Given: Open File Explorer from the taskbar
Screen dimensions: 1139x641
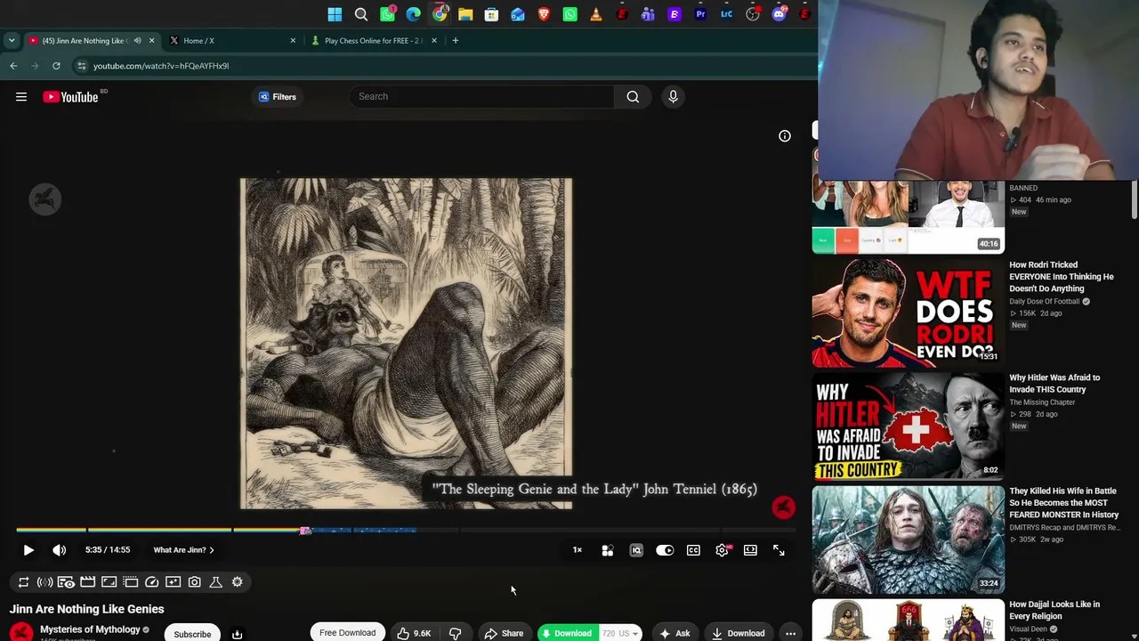Looking at the screenshot, I should [465, 14].
